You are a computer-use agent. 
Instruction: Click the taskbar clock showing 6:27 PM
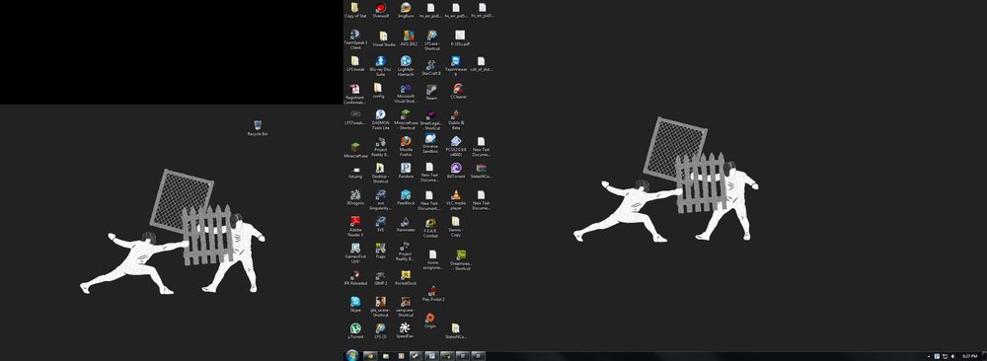pyautogui.click(x=970, y=356)
